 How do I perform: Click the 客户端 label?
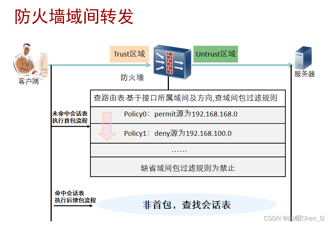click(x=28, y=81)
